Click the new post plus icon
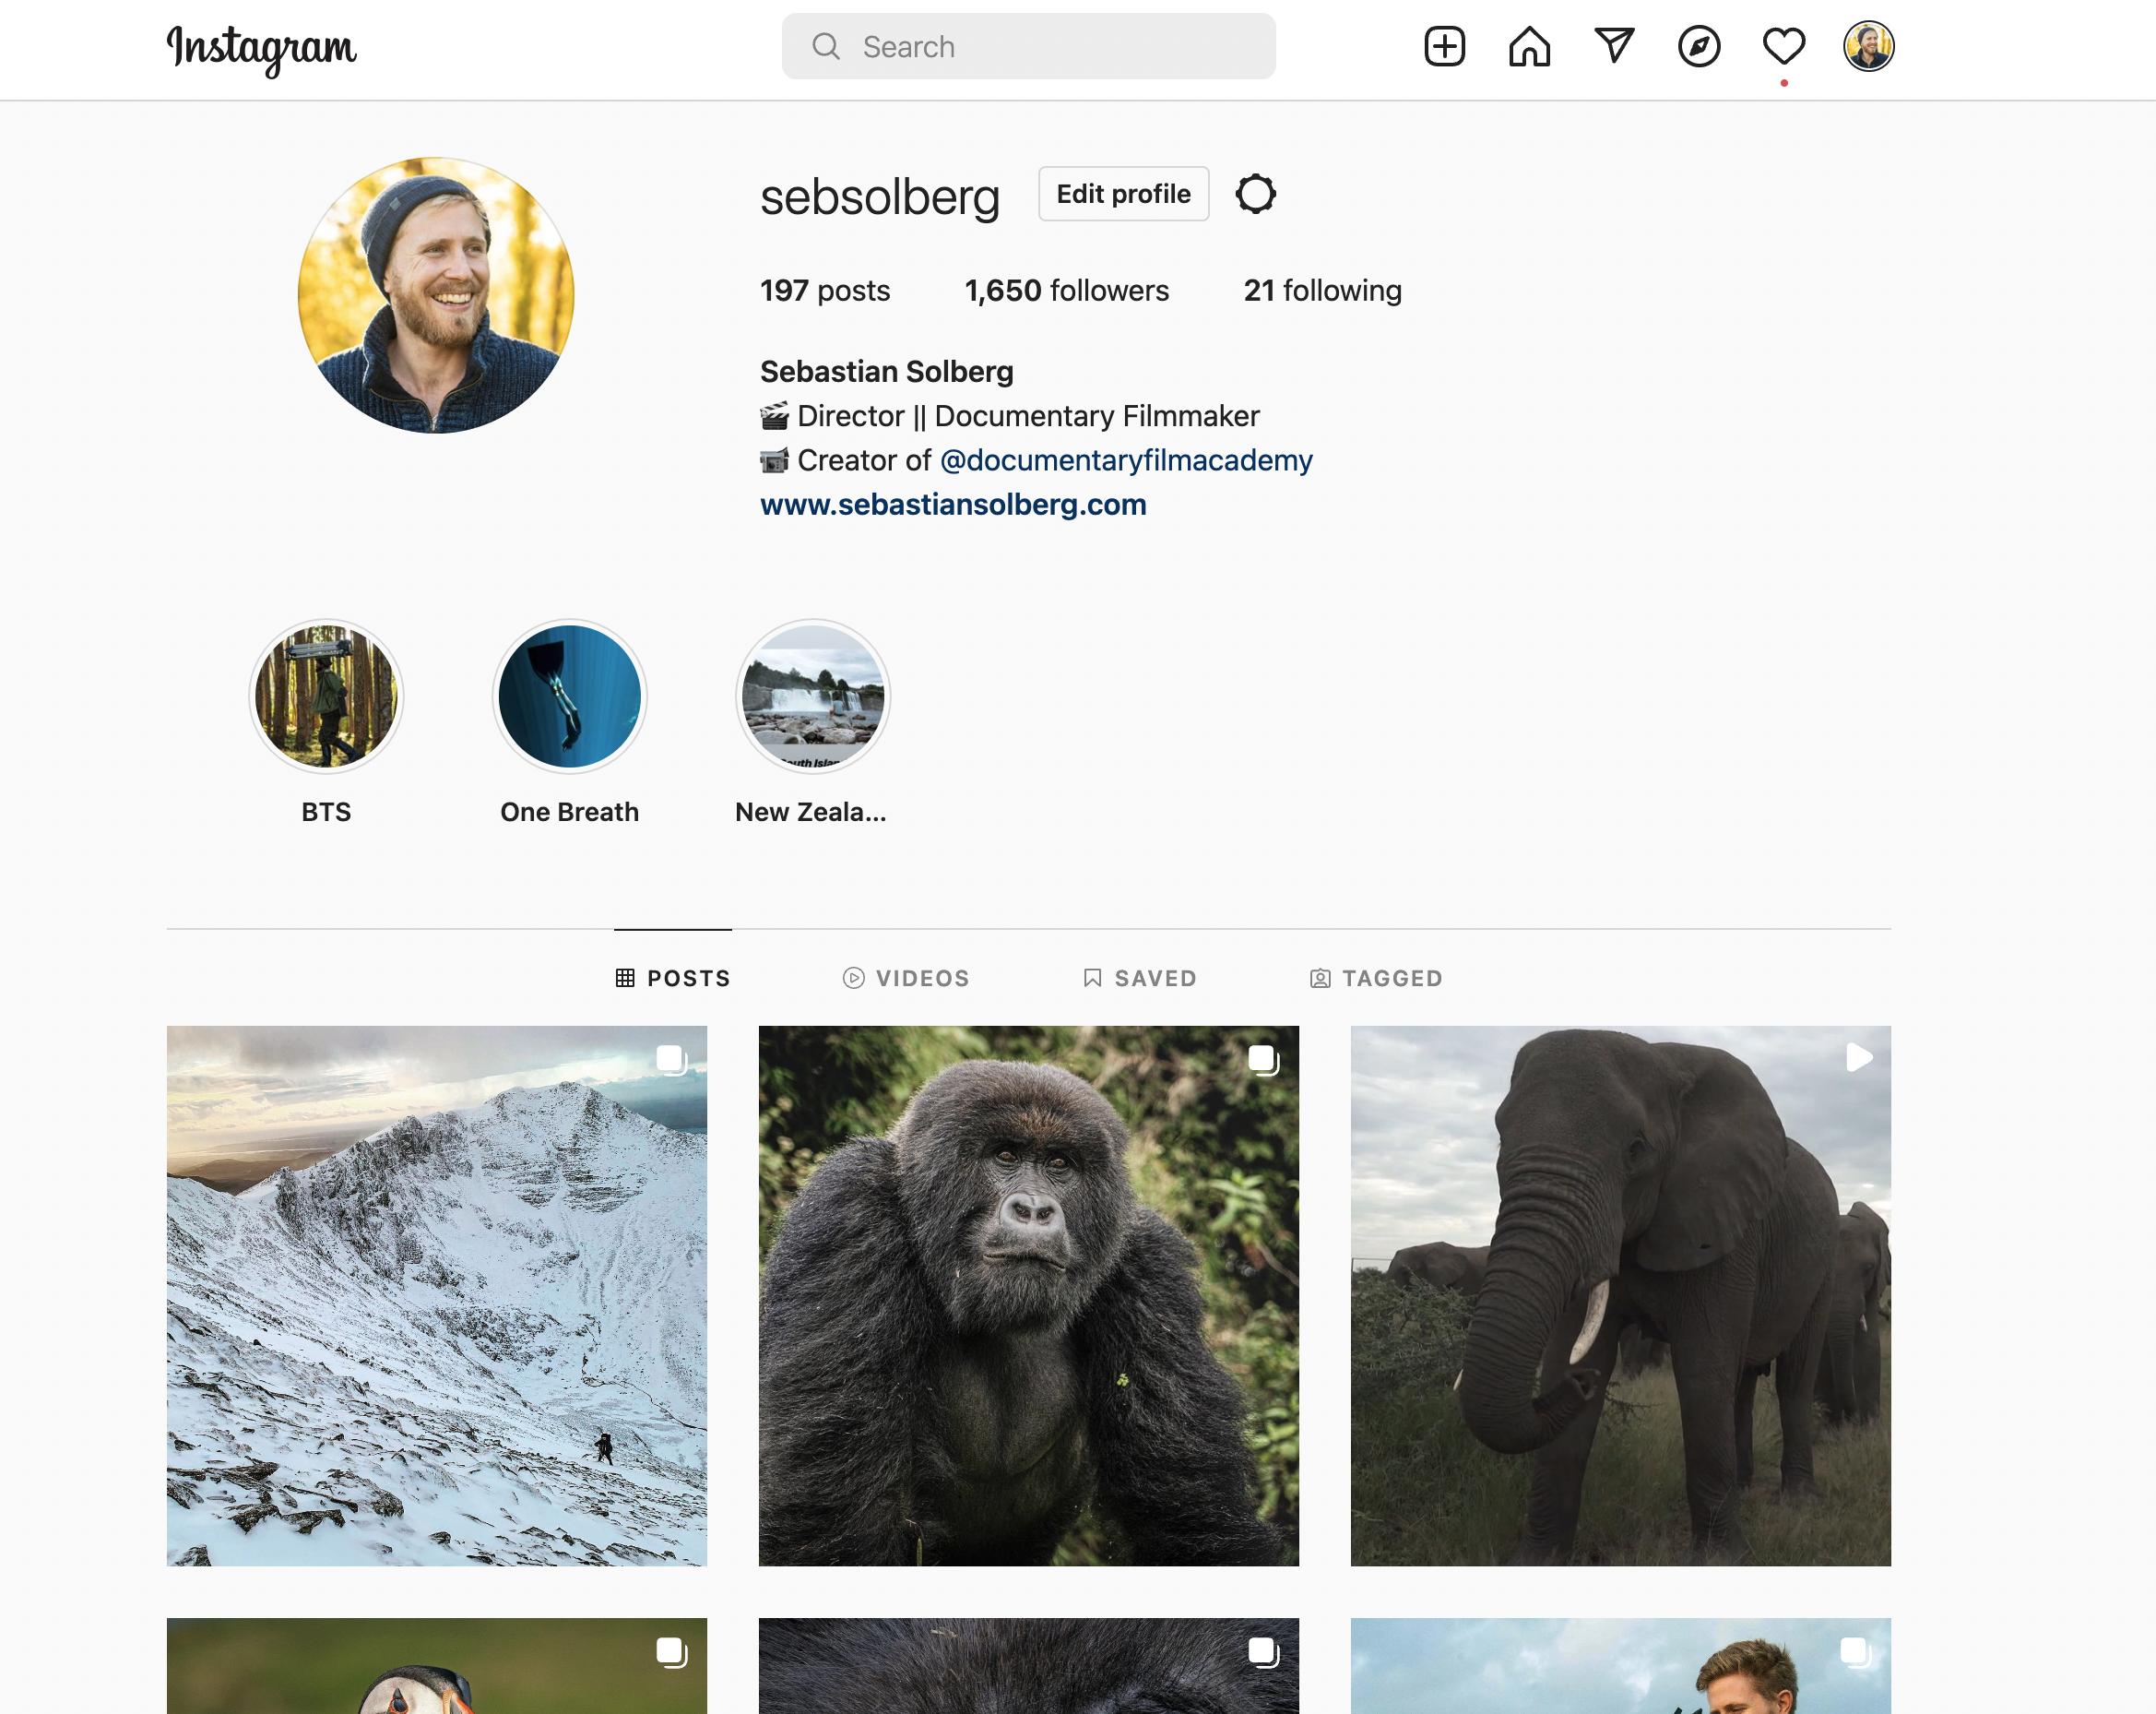 pos(1444,47)
